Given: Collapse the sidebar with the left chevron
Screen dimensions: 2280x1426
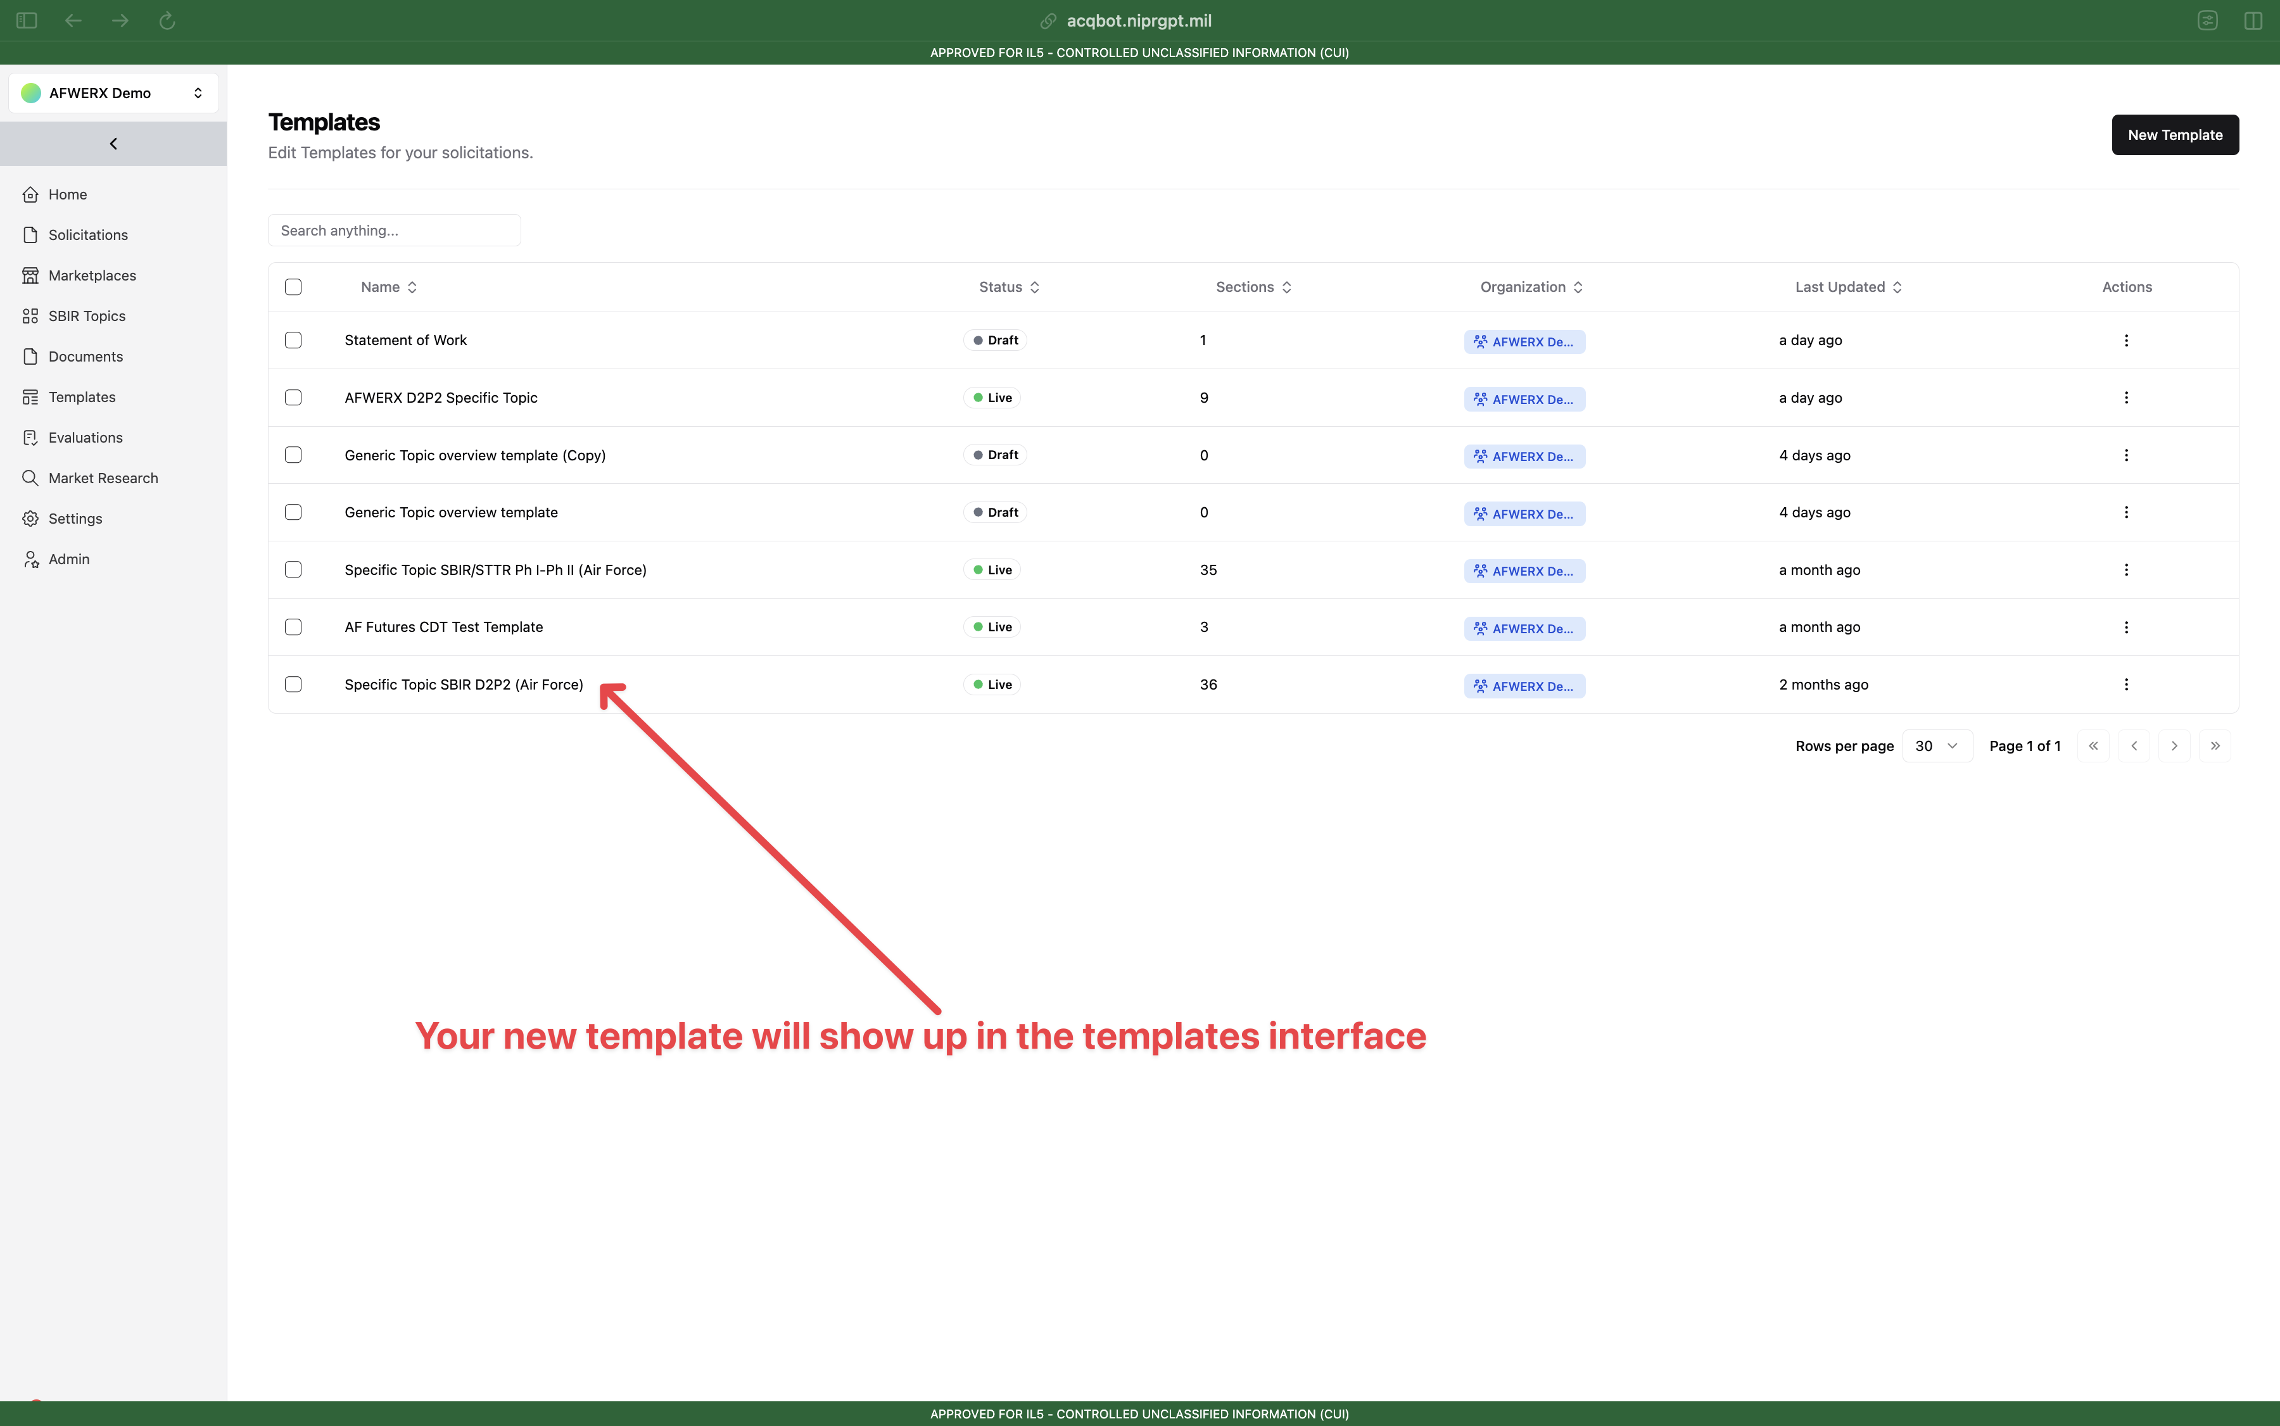Looking at the screenshot, I should (113, 143).
